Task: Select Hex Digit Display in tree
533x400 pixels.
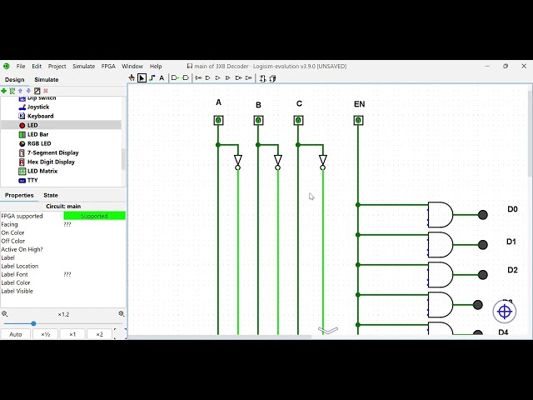Action: pyautogui.click(x=47, y=162)
